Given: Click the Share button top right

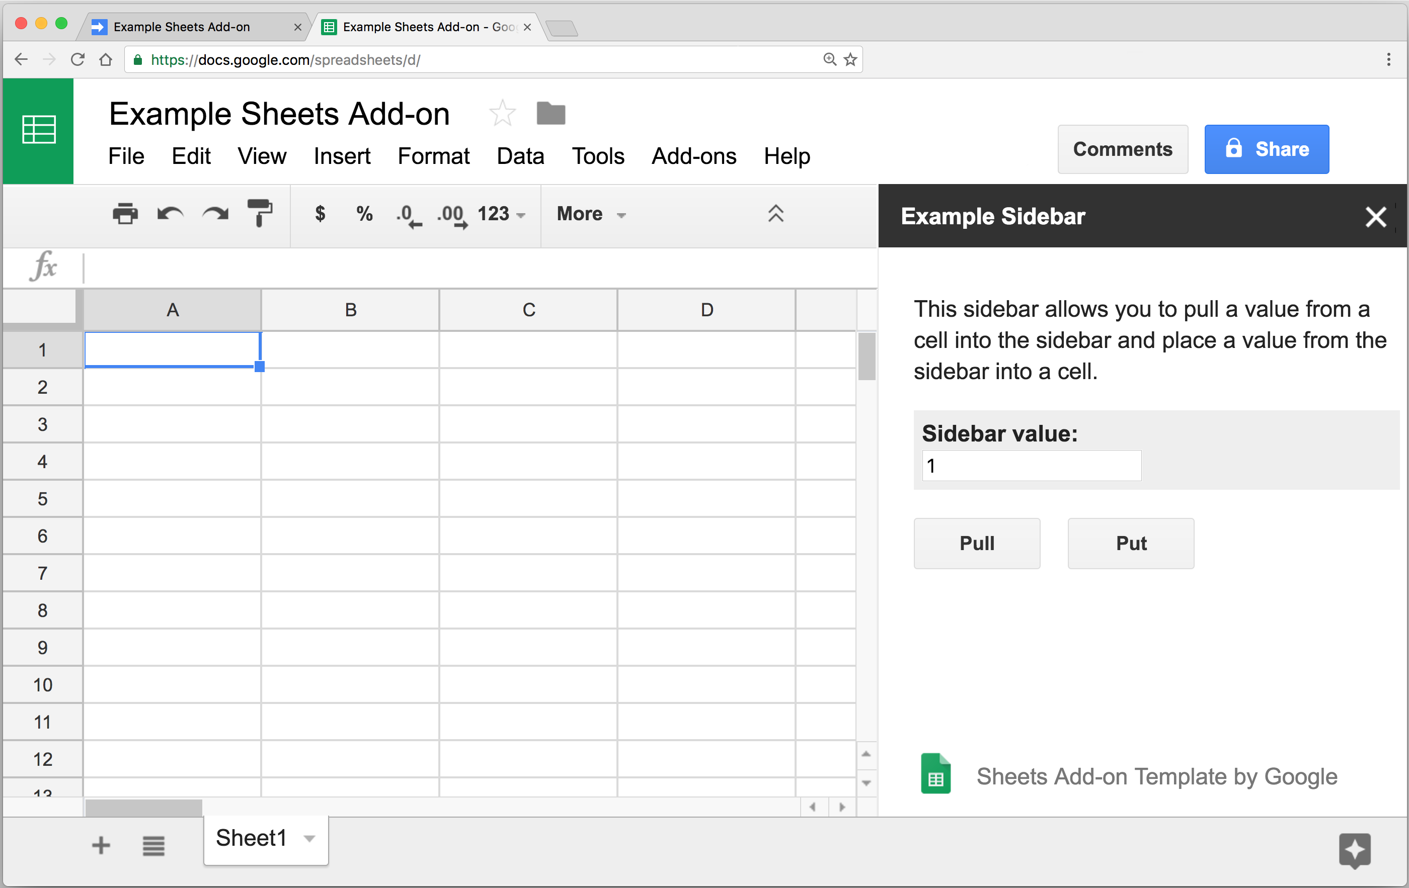Looking at the screenshot, I should click(x=1267, y=148).
